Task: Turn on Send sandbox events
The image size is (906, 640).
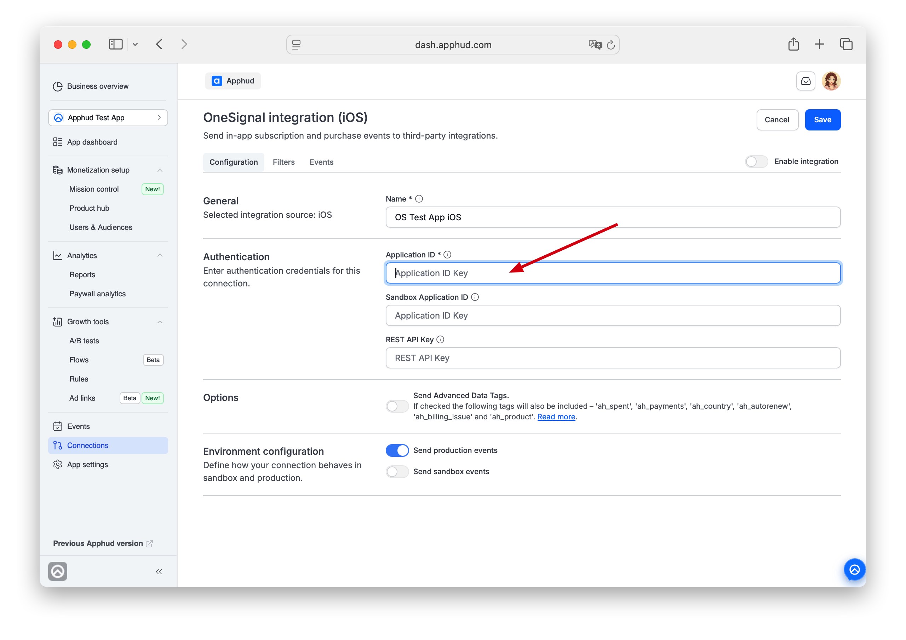Action: coord(397,472)
